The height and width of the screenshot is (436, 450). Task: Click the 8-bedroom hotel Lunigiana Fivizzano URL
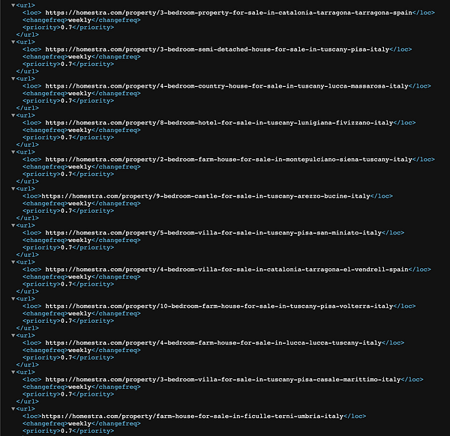click(x=219, y=123)
